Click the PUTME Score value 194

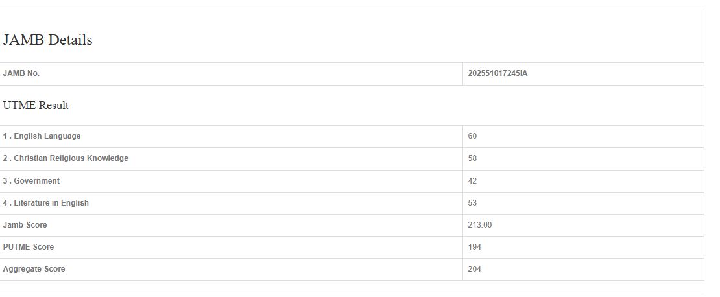[x=474, y=247]
